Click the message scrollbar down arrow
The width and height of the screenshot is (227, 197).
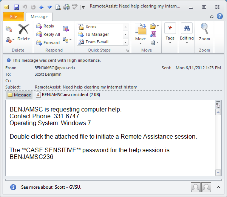point(218,173)
